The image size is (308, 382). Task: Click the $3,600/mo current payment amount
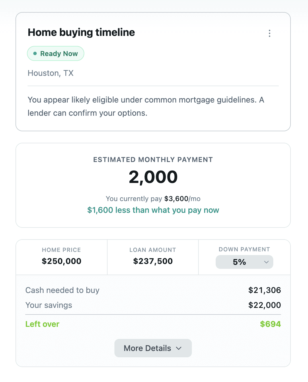[x=182, y=199]
